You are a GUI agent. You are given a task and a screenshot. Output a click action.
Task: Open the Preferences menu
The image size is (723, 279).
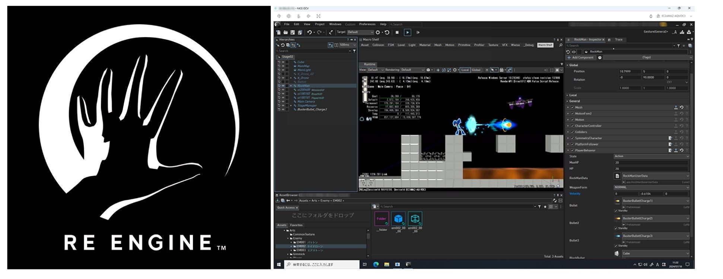tap(367, 24)
